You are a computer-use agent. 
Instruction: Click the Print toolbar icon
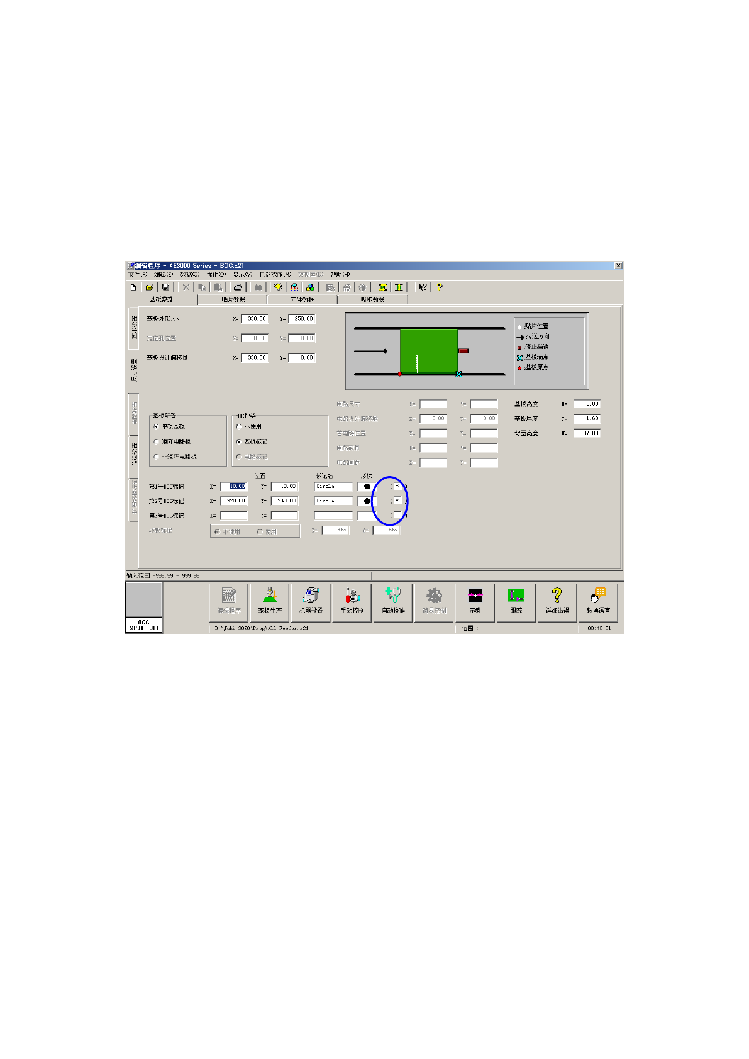[238, 287]
